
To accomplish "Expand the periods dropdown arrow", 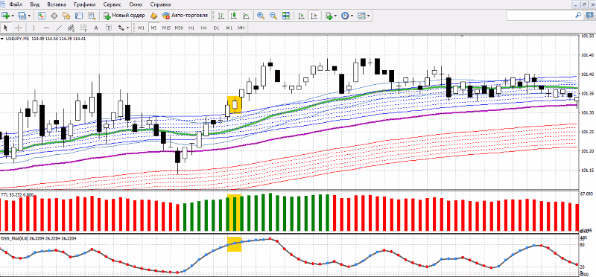I will pos(352,16).
